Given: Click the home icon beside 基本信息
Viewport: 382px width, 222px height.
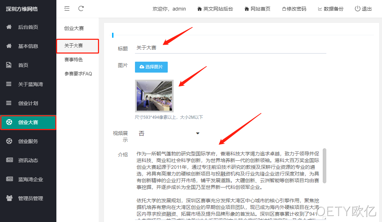Looking at the screenshot, I should pyautogui.click(x=9, y=46).
